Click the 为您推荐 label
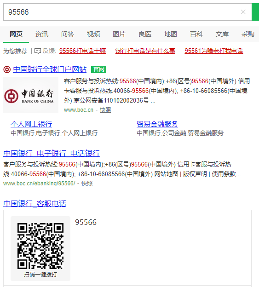259x287 pixels. pyautogui.click(x=15, y=51)
